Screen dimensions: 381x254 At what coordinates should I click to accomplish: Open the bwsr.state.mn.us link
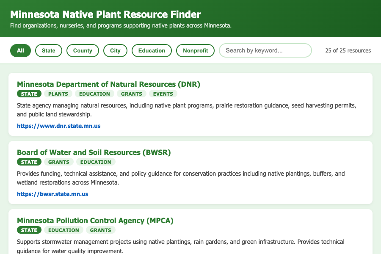point(52,194)
